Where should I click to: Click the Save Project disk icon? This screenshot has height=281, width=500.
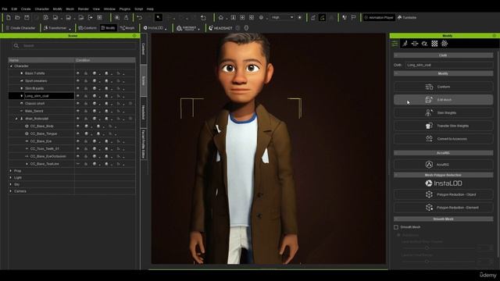click(27, 17)
